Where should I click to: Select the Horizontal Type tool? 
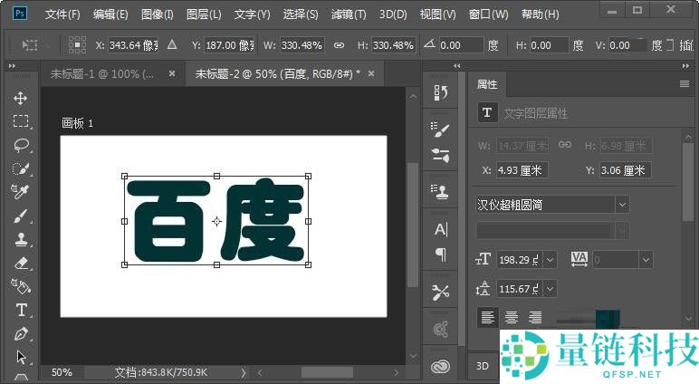20,311
